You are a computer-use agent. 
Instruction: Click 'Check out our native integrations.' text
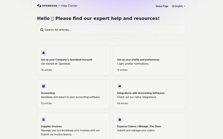coord(137,97)
